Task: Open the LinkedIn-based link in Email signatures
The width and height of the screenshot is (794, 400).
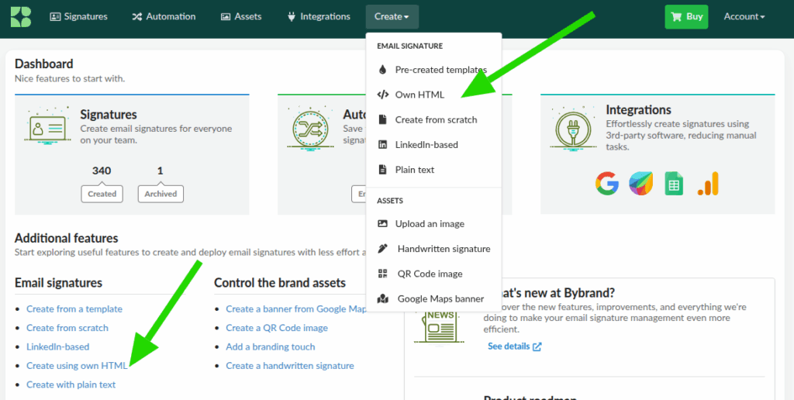Action: (57, 347)
